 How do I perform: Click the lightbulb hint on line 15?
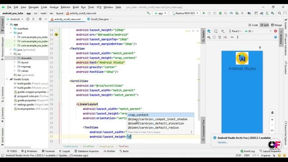56,35
